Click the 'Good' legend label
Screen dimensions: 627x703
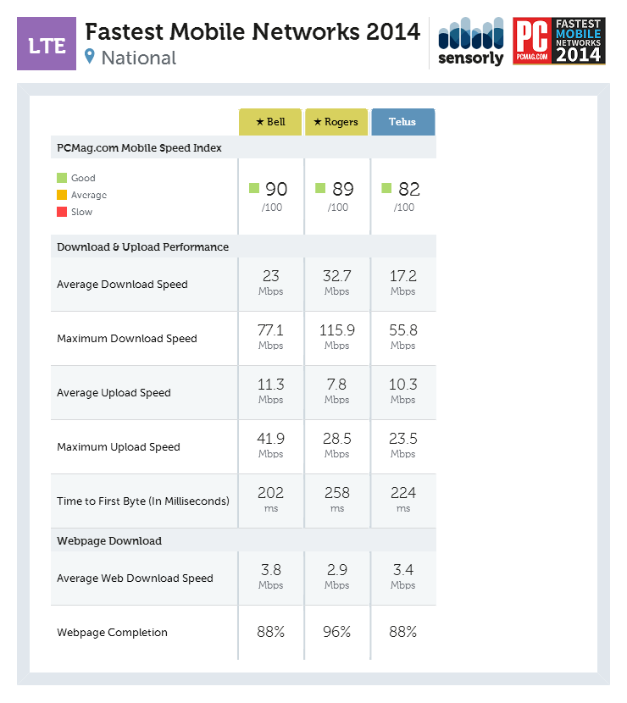[83, 178]
